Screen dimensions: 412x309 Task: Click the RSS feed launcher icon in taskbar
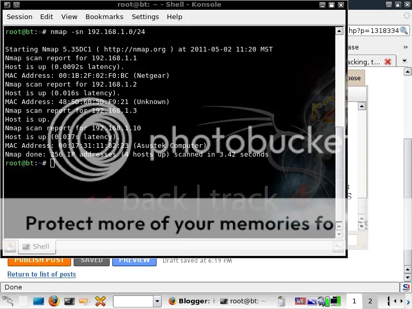tap(84, 301)
